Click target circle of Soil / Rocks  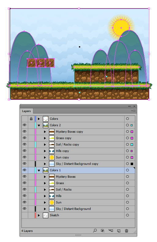(x=127, y=189)
